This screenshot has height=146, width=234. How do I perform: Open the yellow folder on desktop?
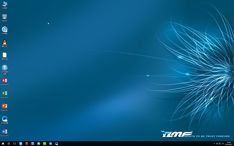5,55
